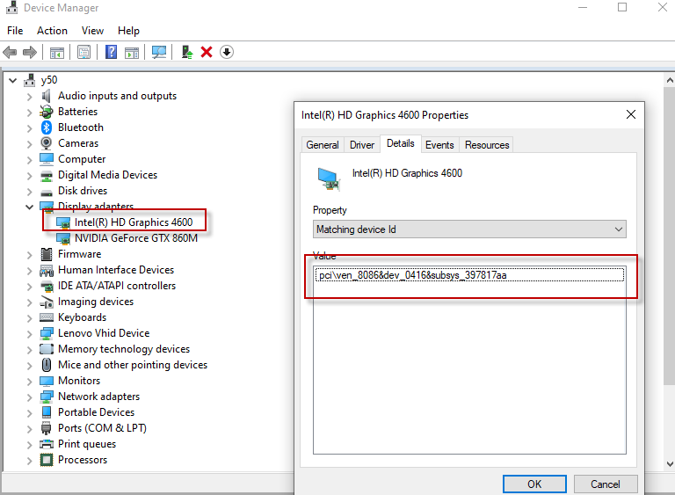Screen dimensions: 675x495
Task: Select NVIDIA GeForce GTX 860M tree item
Action: pyautogui.click(x=136, y=238)
